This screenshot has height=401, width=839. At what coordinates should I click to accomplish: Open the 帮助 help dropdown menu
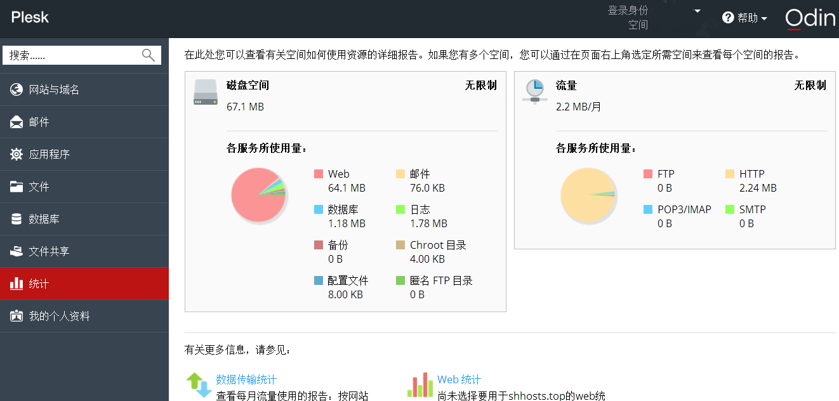(745, 18)
